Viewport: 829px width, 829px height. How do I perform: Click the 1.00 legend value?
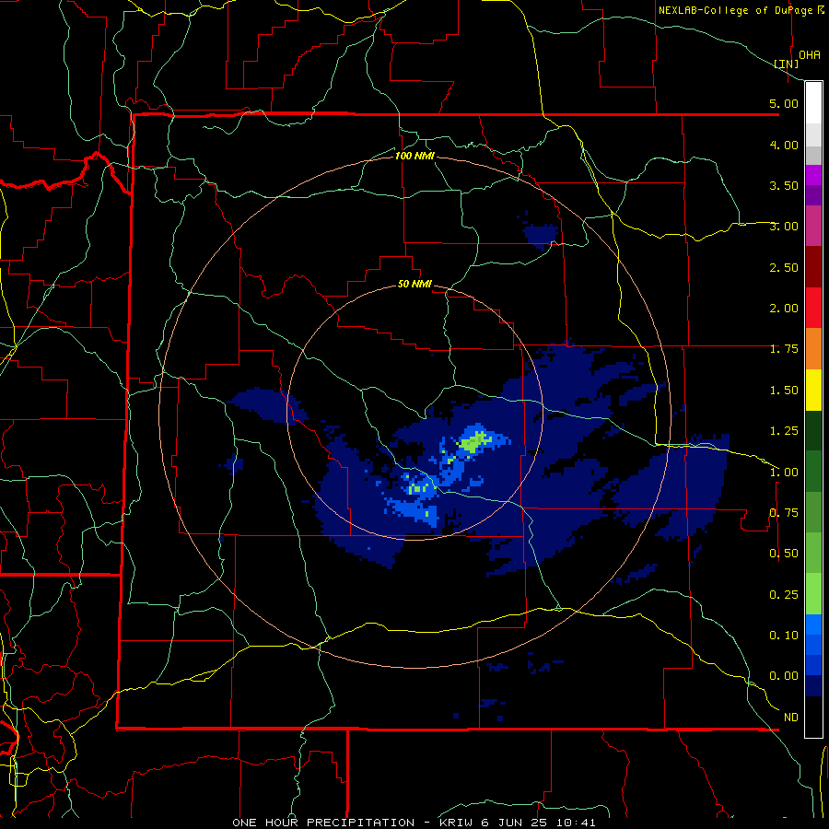(784, 473)
